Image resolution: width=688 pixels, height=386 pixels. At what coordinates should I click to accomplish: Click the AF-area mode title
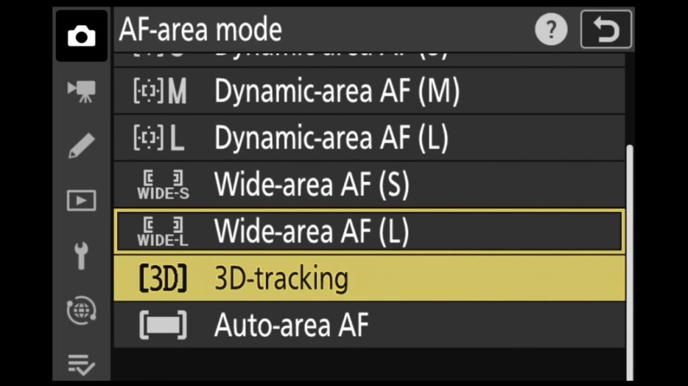(x=200, y=30)
